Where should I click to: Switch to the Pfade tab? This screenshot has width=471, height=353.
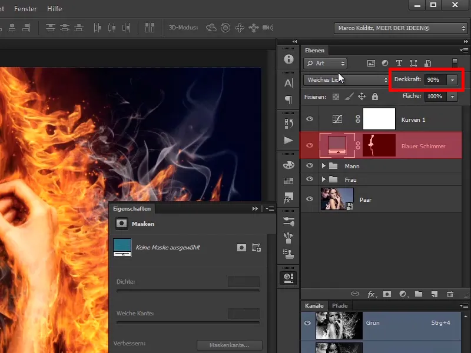[340, 305]
